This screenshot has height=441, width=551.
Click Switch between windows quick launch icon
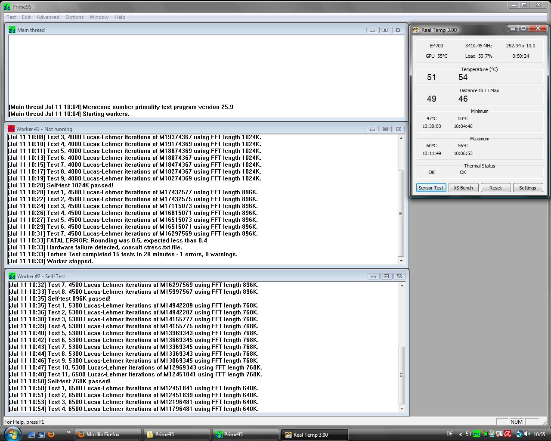[x=41, y=435]
